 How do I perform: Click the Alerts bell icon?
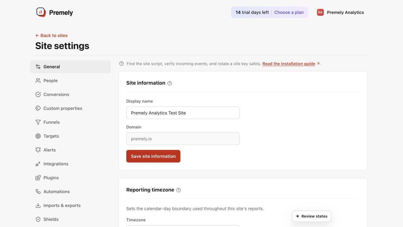tap(38, 150)
